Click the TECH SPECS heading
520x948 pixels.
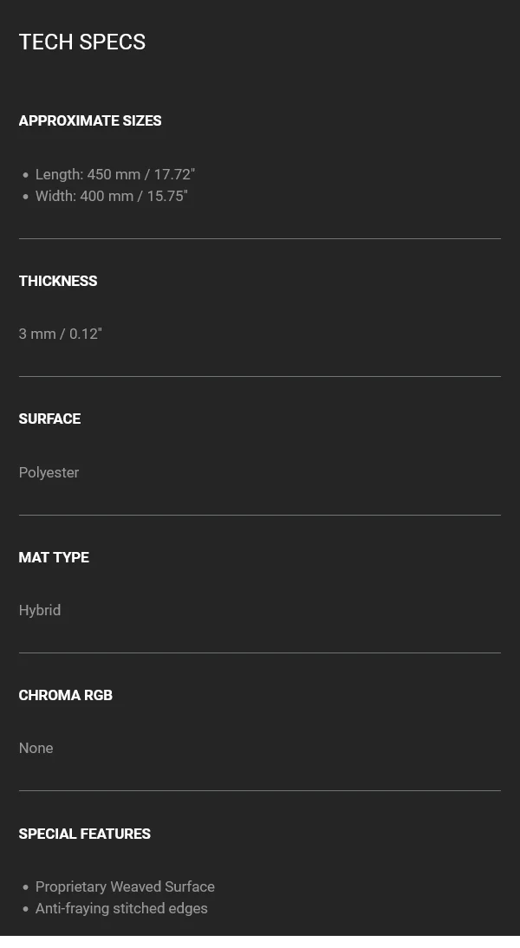pyautogui.click(x=82, y=42)
